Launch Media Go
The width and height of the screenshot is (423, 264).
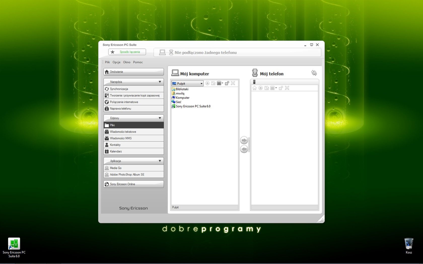click(x=134, y=168)
